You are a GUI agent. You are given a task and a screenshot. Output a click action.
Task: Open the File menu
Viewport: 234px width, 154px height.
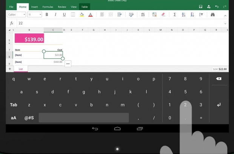[11, 7]
